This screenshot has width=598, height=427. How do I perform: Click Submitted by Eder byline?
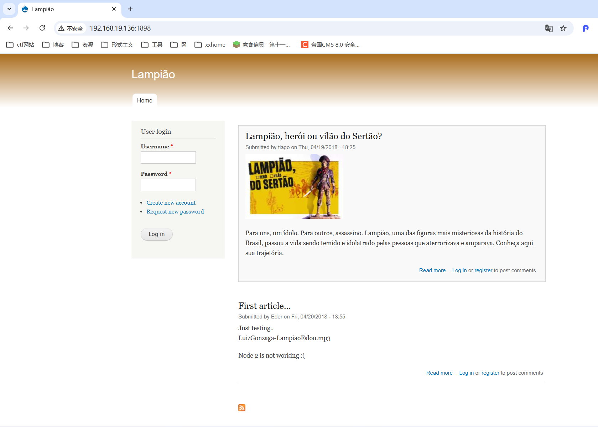tap(292, 317)
